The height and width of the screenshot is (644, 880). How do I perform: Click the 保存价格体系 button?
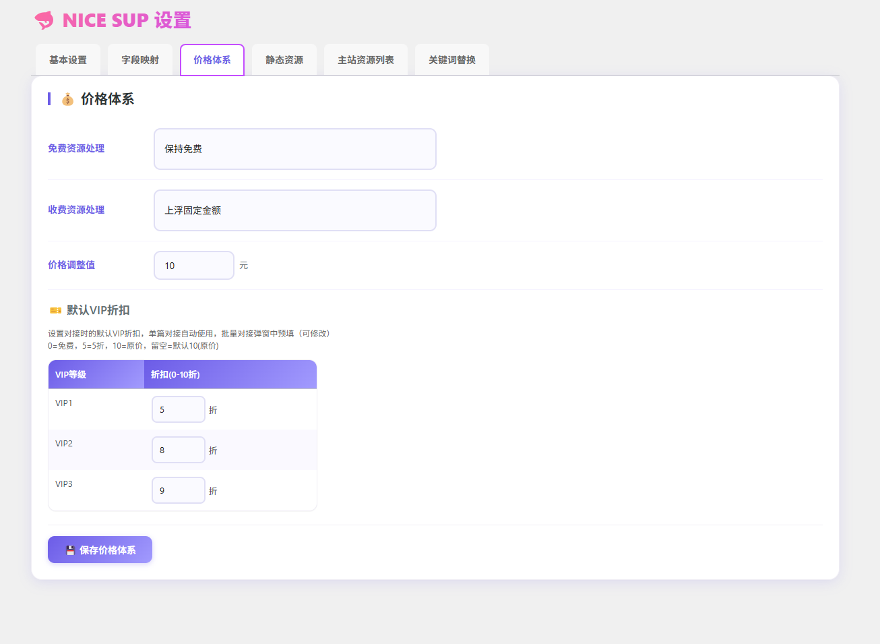click(x=100, y=550)
